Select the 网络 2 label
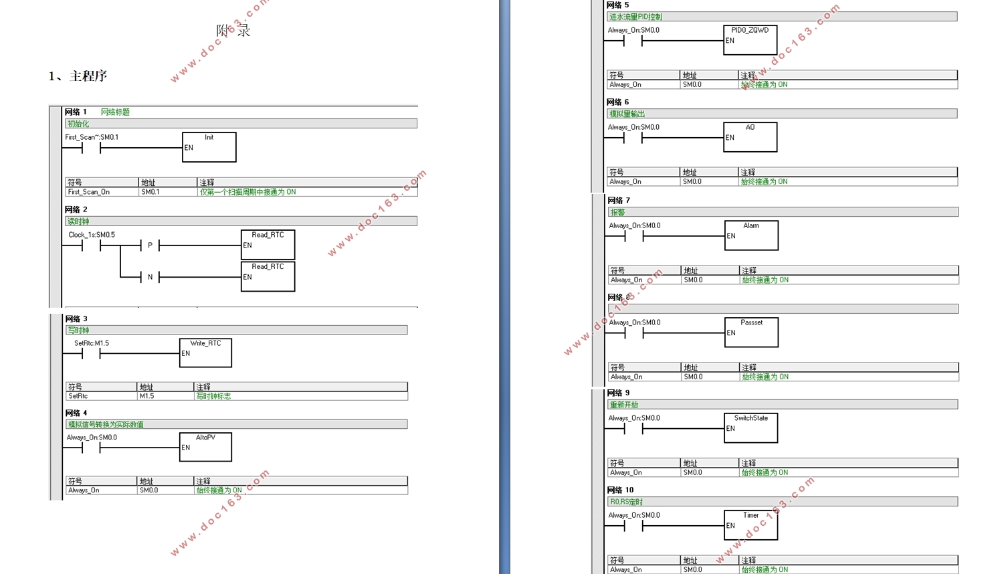1008x574 pixels. [x=76, y=209]
